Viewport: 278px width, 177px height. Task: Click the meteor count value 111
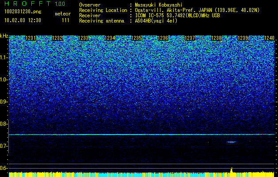coord(65,20)
